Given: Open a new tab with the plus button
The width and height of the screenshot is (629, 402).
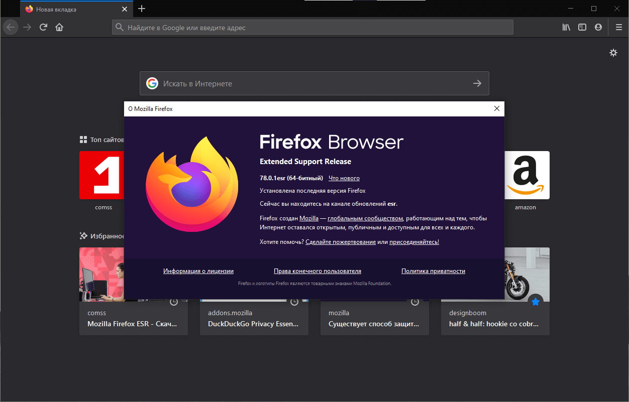Looking at the screenshot, I should [142, 9].
